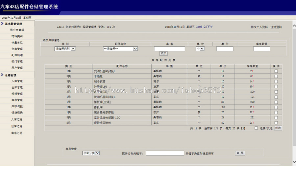Click the arrow icon beside 基本数据管理
Viewport: 296px width, 179px height.
(2, 24)
